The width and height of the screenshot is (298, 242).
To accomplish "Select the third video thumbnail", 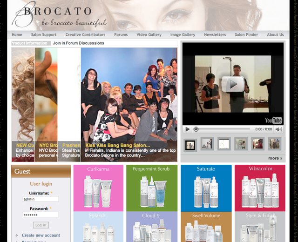I will click(x=224, y=144).
